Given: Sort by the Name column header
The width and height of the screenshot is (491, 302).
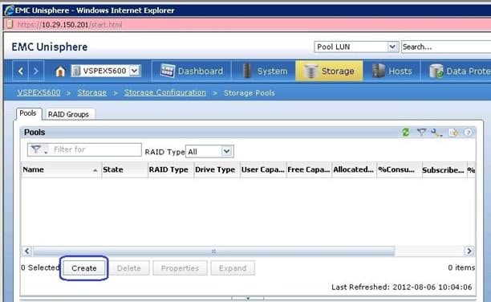Looking at the screenshot, I should point(61,169).
